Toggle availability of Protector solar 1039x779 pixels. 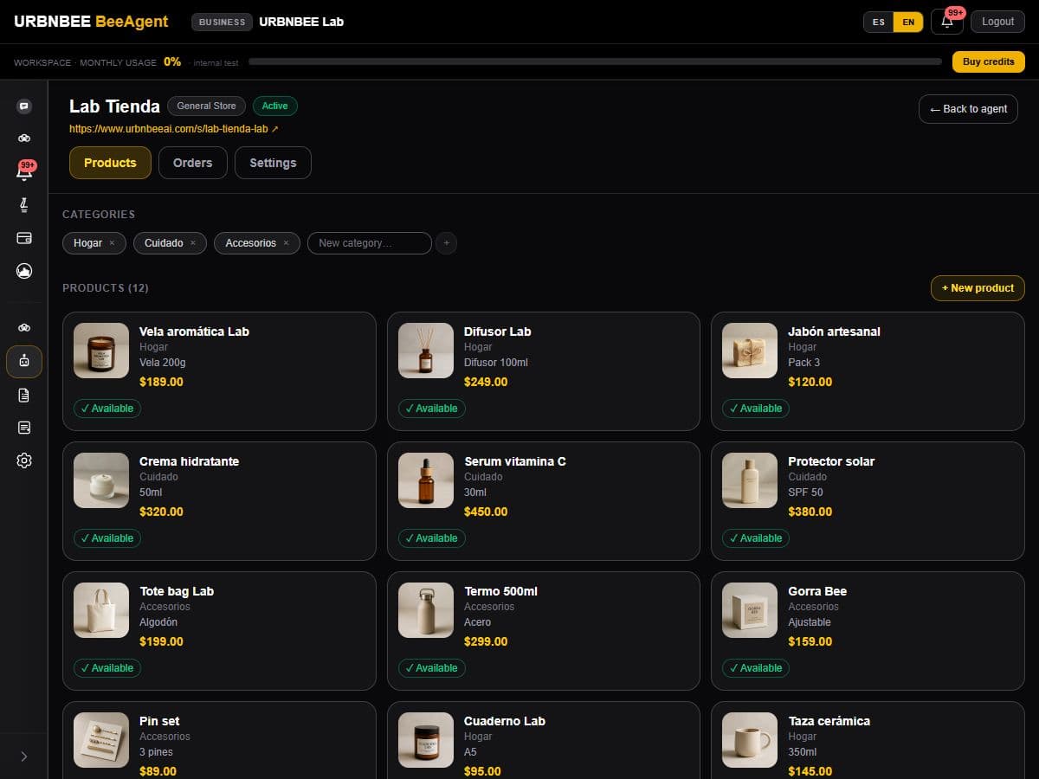[756, 538]
